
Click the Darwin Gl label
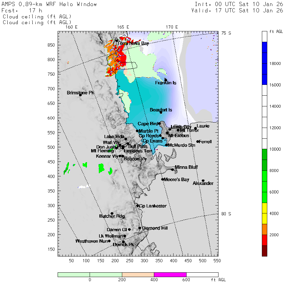[117, 230]
